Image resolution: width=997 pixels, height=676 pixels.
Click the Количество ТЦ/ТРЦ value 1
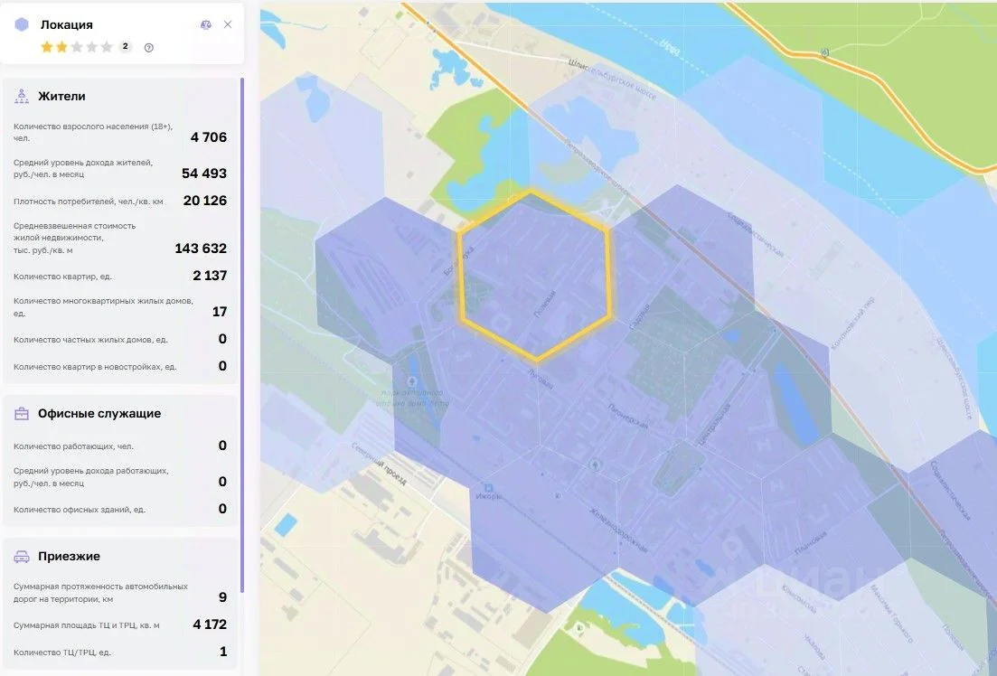pos(223,652)
